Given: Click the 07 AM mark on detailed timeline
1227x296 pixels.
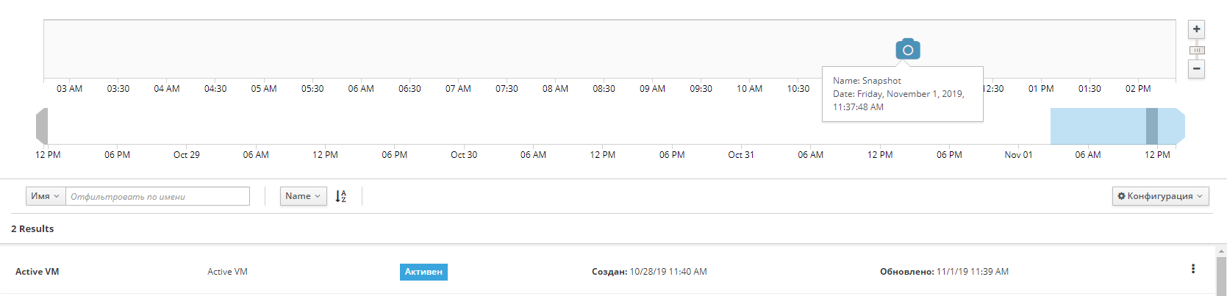Looking at the screenshot, I should (458, 89).
